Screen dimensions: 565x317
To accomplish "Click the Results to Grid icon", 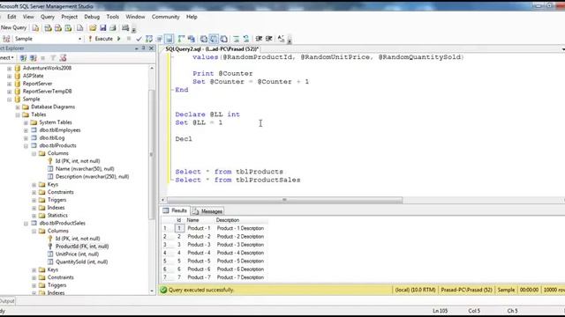I will (x=214, y=39).
